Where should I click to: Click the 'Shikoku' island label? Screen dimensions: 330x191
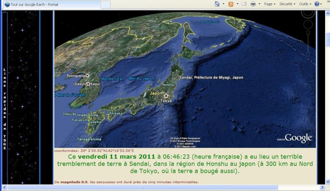(x=116, y=113)
